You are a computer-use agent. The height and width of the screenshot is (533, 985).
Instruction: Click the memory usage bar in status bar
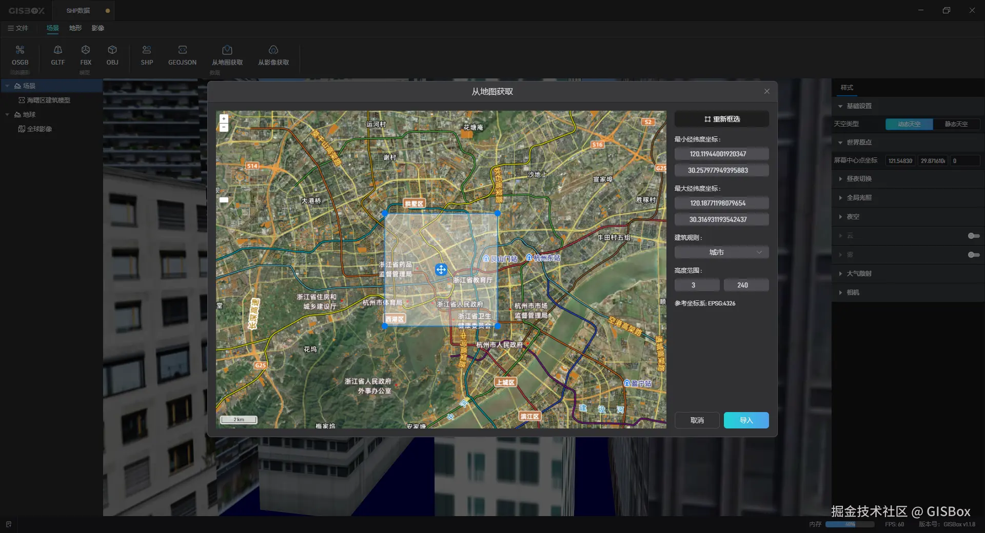click(850, 524)
